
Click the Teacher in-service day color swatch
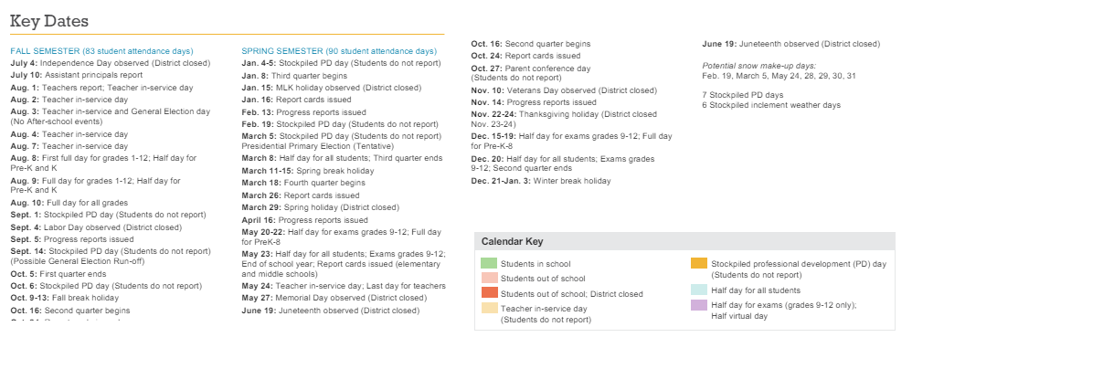(x=489, y=309)
